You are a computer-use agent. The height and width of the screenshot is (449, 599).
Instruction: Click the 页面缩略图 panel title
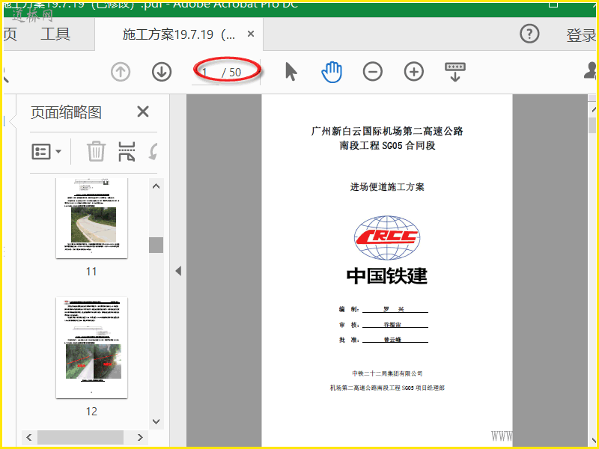[66, 113]
